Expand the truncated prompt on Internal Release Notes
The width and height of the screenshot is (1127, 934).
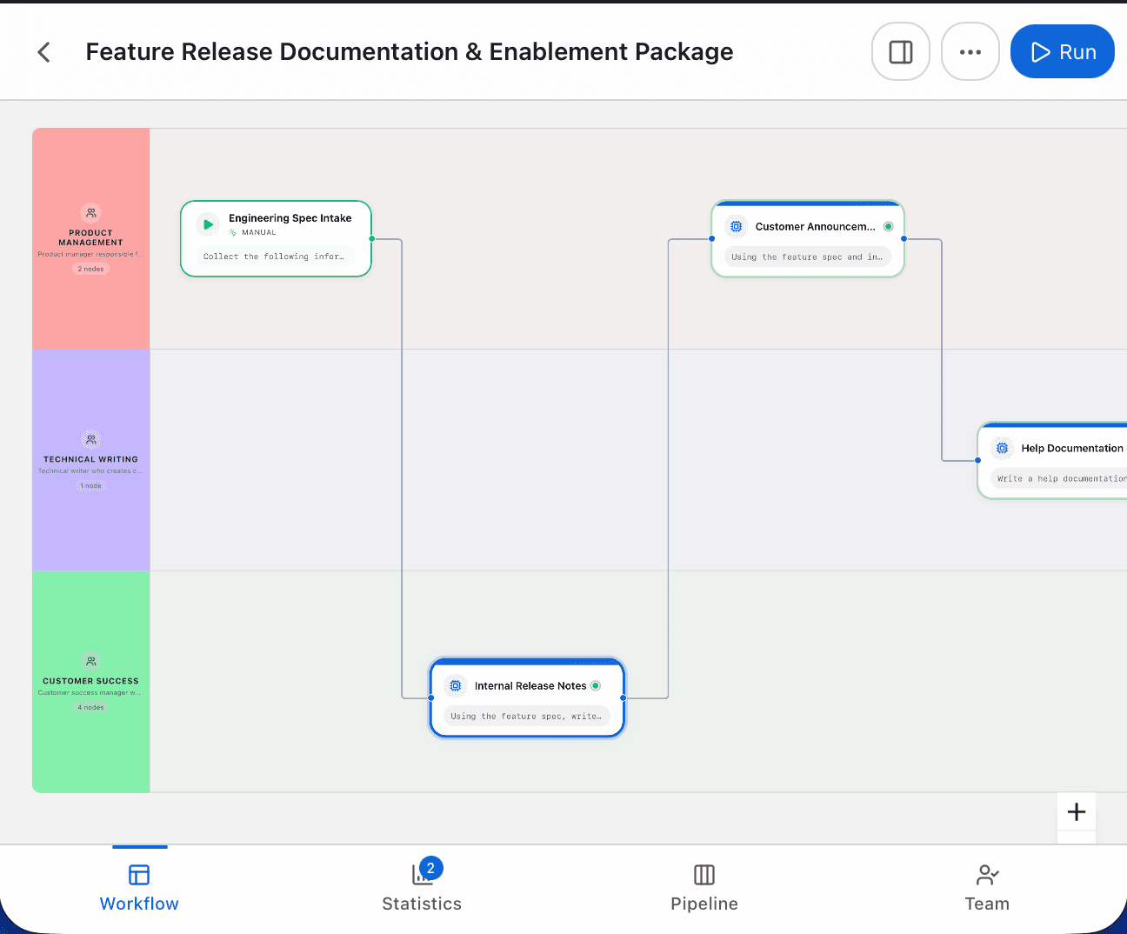tap(526, 716)
